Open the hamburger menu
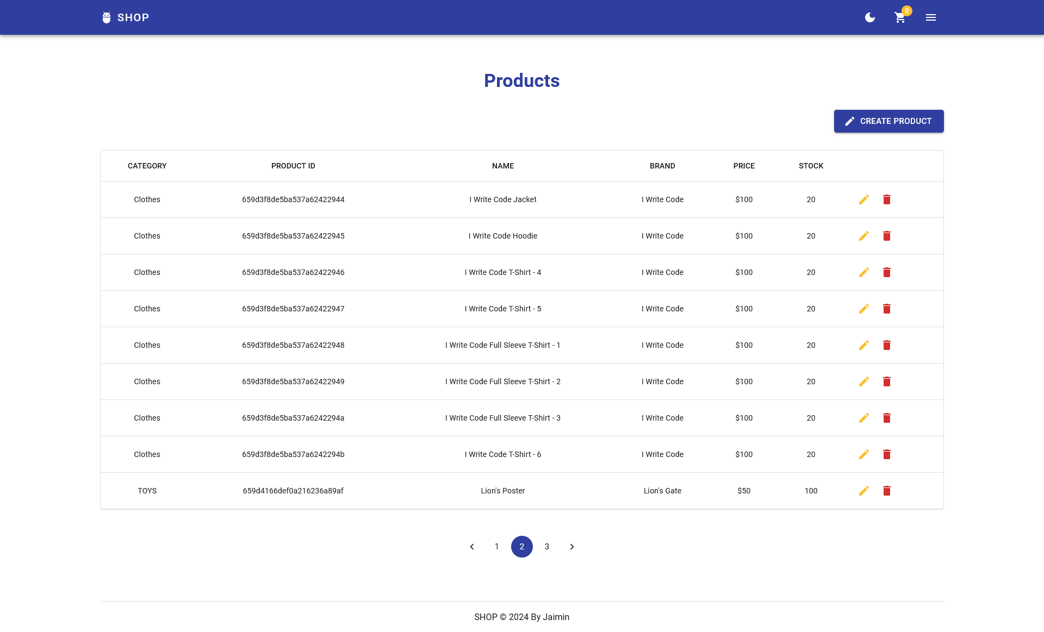Screen dimensions: 1044x632 tap(931, 17)
